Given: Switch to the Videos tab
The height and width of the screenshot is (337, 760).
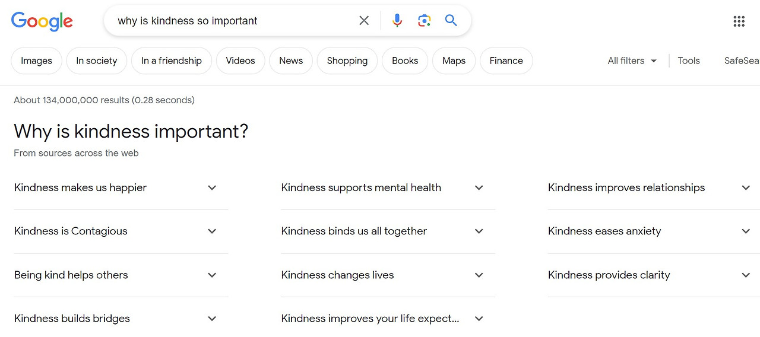Looking at the screenshot, I should point(240,61).
